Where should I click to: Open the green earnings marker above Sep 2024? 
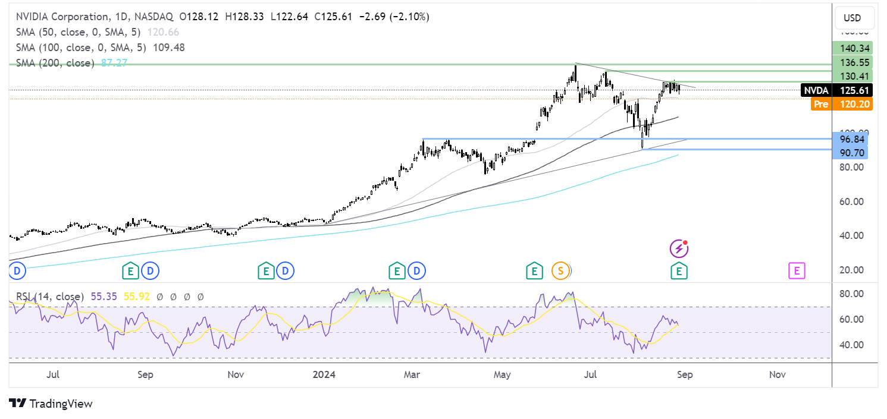[679, 272]
